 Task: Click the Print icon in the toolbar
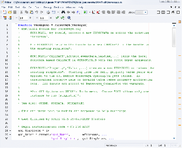(x=48, y=12)
